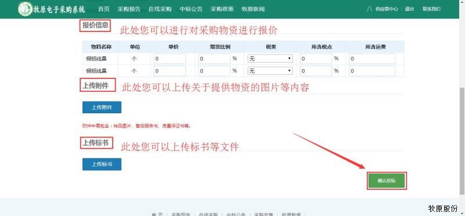Focus the 所含运费 field in second 铜铝线鼻 row
465x216 pixels.
pyautogui.click(x=372, y=71)
